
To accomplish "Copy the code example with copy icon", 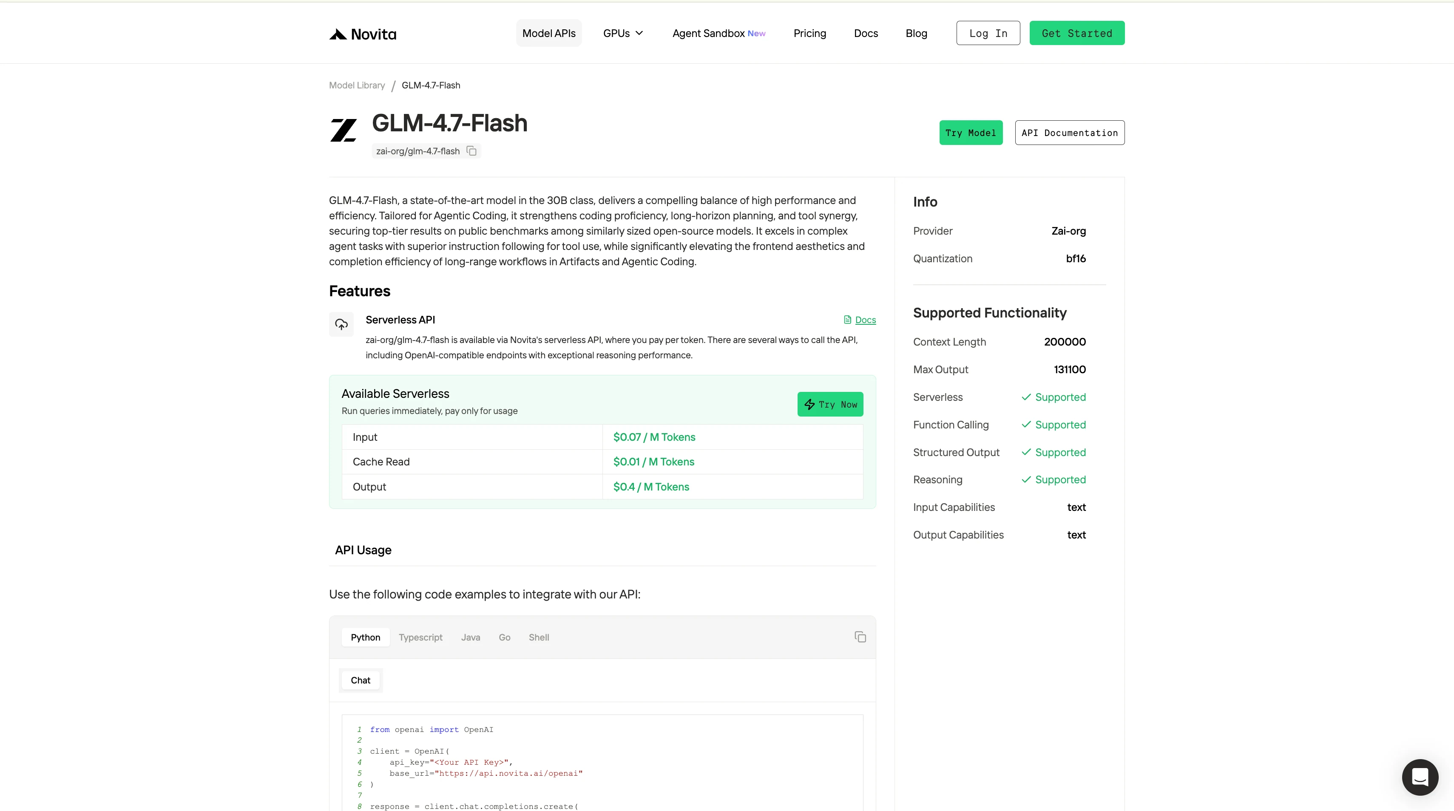I will tap(860, 637).
